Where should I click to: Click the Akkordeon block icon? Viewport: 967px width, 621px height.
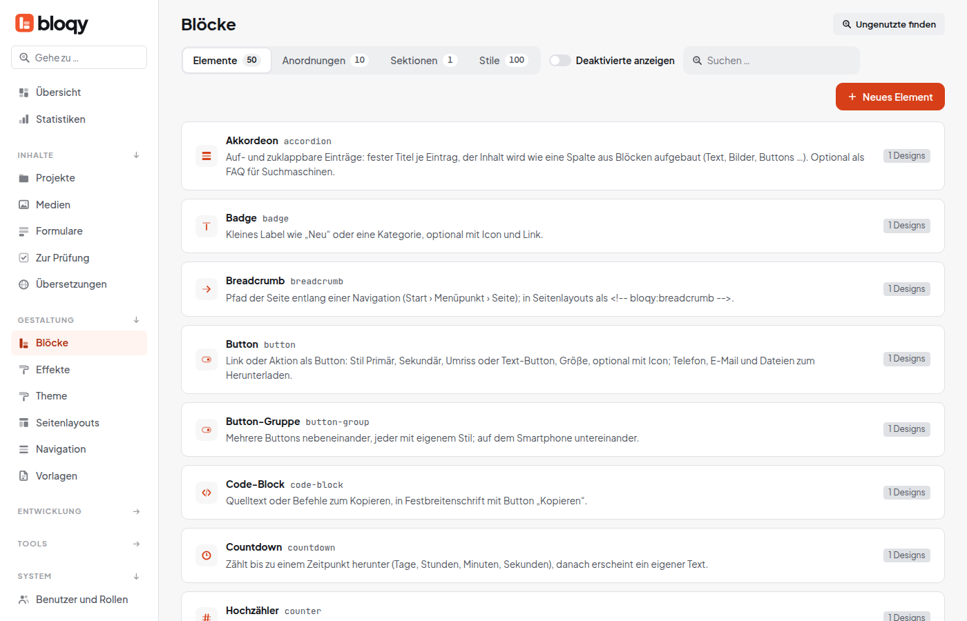[207, 156]
